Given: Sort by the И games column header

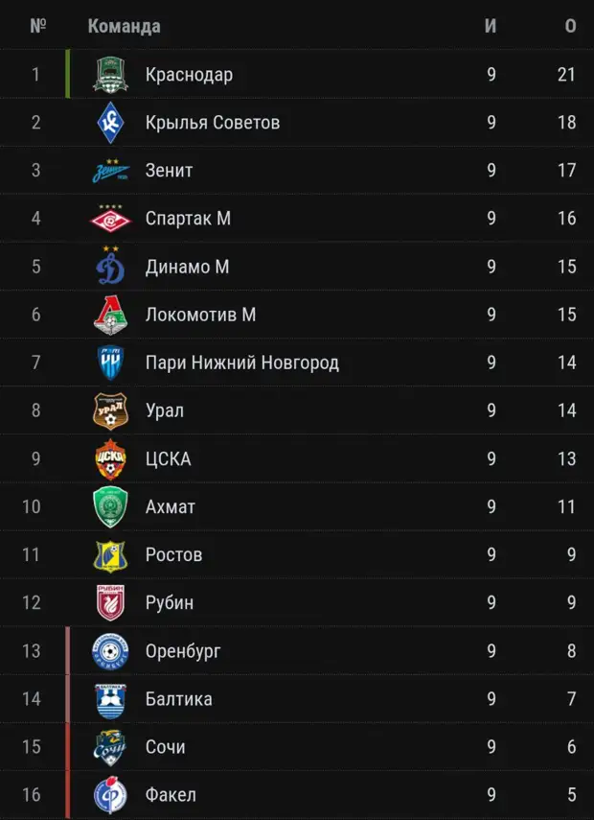Looking at the screenshot, I should click(x=491, y=26).
